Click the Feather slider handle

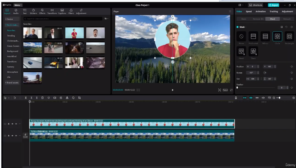point(237,88)
